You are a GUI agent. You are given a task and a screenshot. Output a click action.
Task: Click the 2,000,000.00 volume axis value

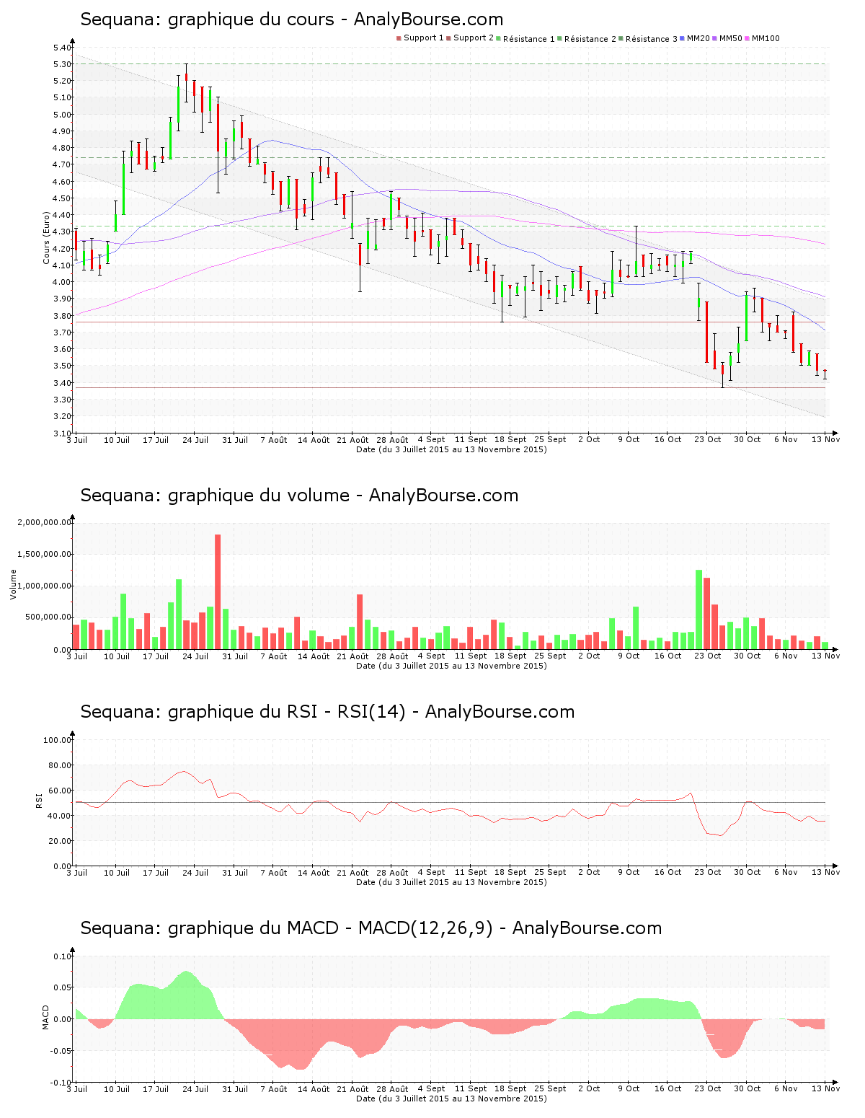[45, 522]
